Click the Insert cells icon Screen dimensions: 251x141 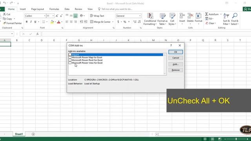tap(182, 16)
